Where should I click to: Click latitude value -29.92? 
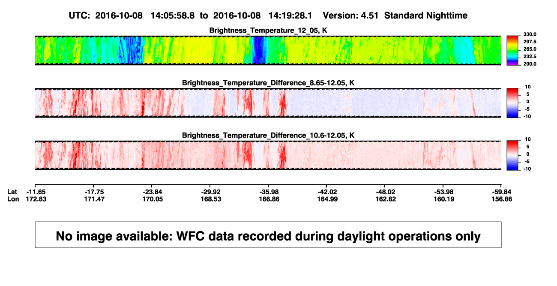click(210, 192)
